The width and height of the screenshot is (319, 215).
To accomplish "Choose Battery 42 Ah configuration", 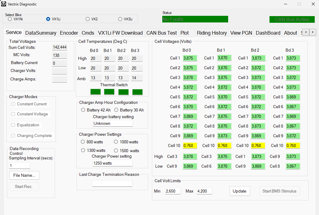I will pyautogui.click(x=83, y=110).
